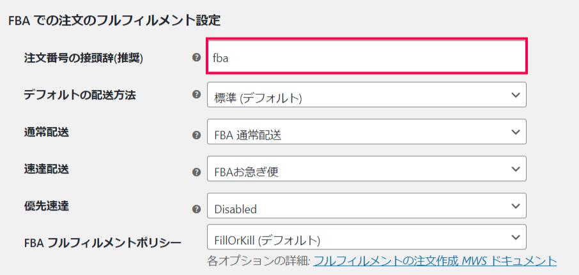Click help icon beside 通常配送
This screenshot has width=579, height=275.
(197, 135)
